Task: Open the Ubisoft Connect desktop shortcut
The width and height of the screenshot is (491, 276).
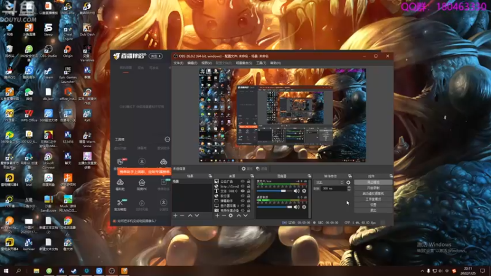Action: coord(48,161)
